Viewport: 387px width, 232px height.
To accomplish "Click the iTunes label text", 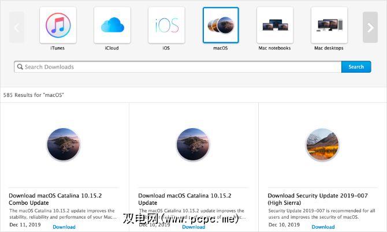I will pos(58,48).
